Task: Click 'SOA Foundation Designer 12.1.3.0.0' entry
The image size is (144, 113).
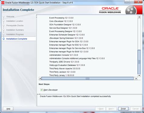Action: (x=65, y=25)
